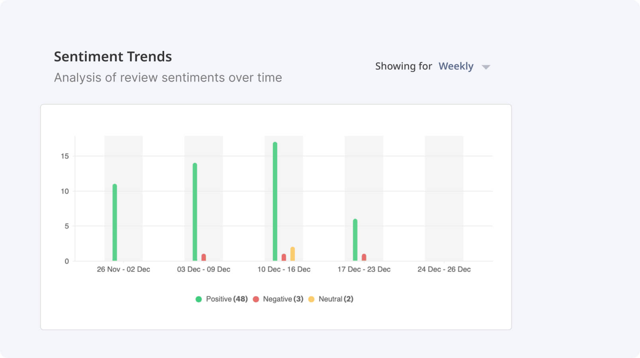Select the 03 Dec - 09 Dec positive bar
Screen dimensions: 640x358
pos(195,212)
